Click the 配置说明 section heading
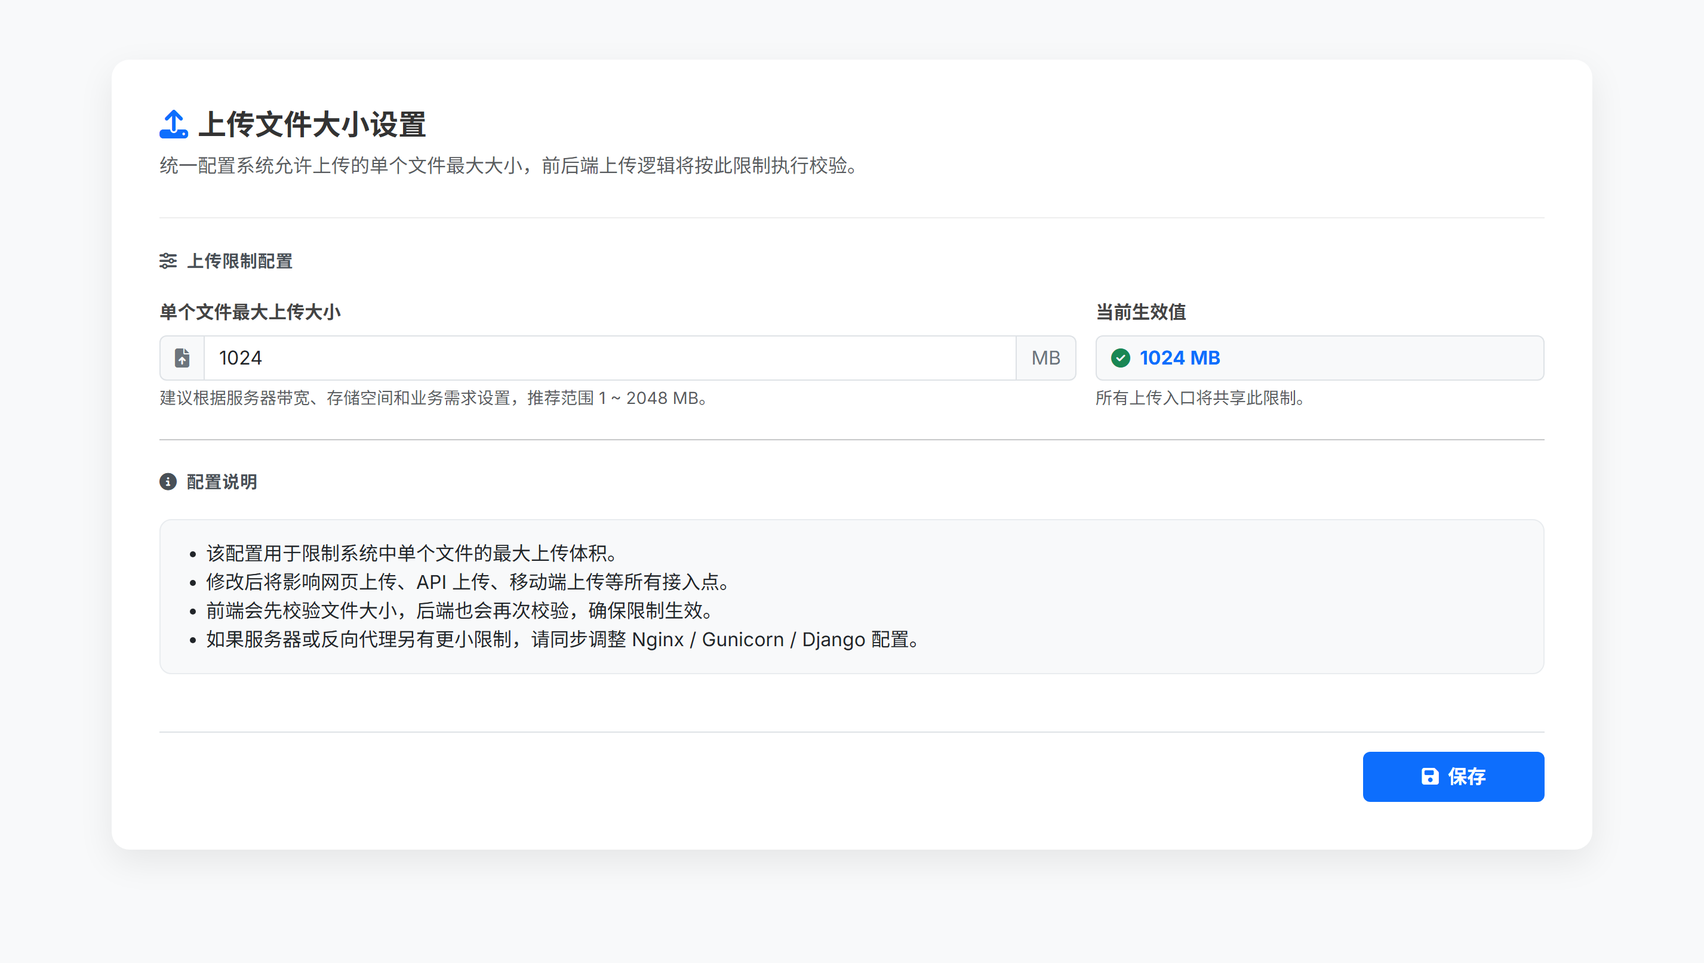The width and height of the screenshot is (1704, 963). 221,481
